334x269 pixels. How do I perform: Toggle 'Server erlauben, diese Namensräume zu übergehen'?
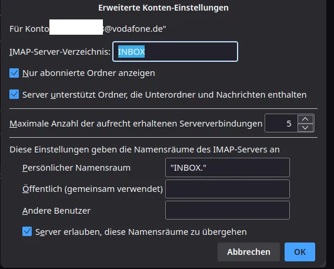tap(27, 231)
